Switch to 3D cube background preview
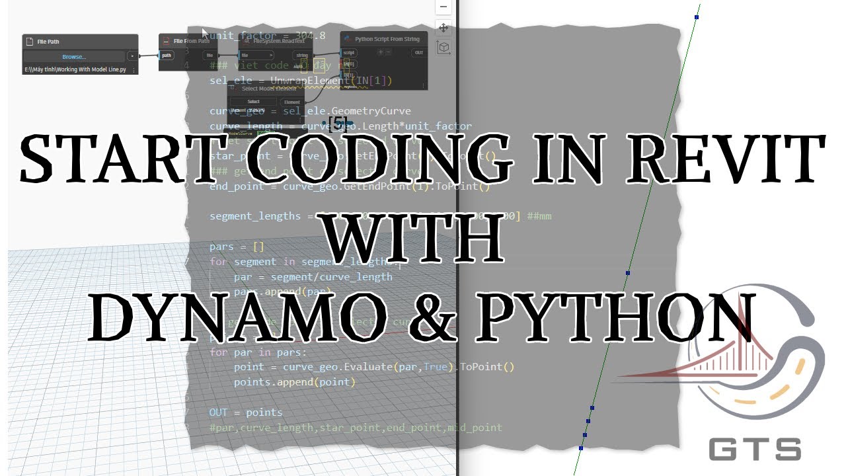 (x=443, y=48)
